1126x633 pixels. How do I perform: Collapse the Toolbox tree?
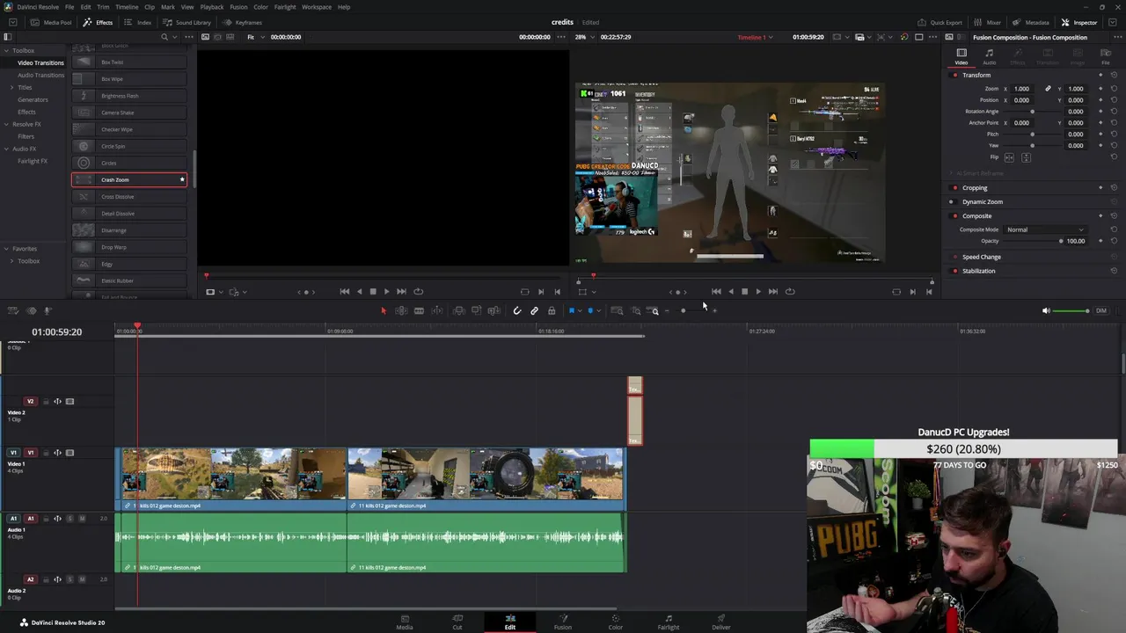tap(6, 50)
